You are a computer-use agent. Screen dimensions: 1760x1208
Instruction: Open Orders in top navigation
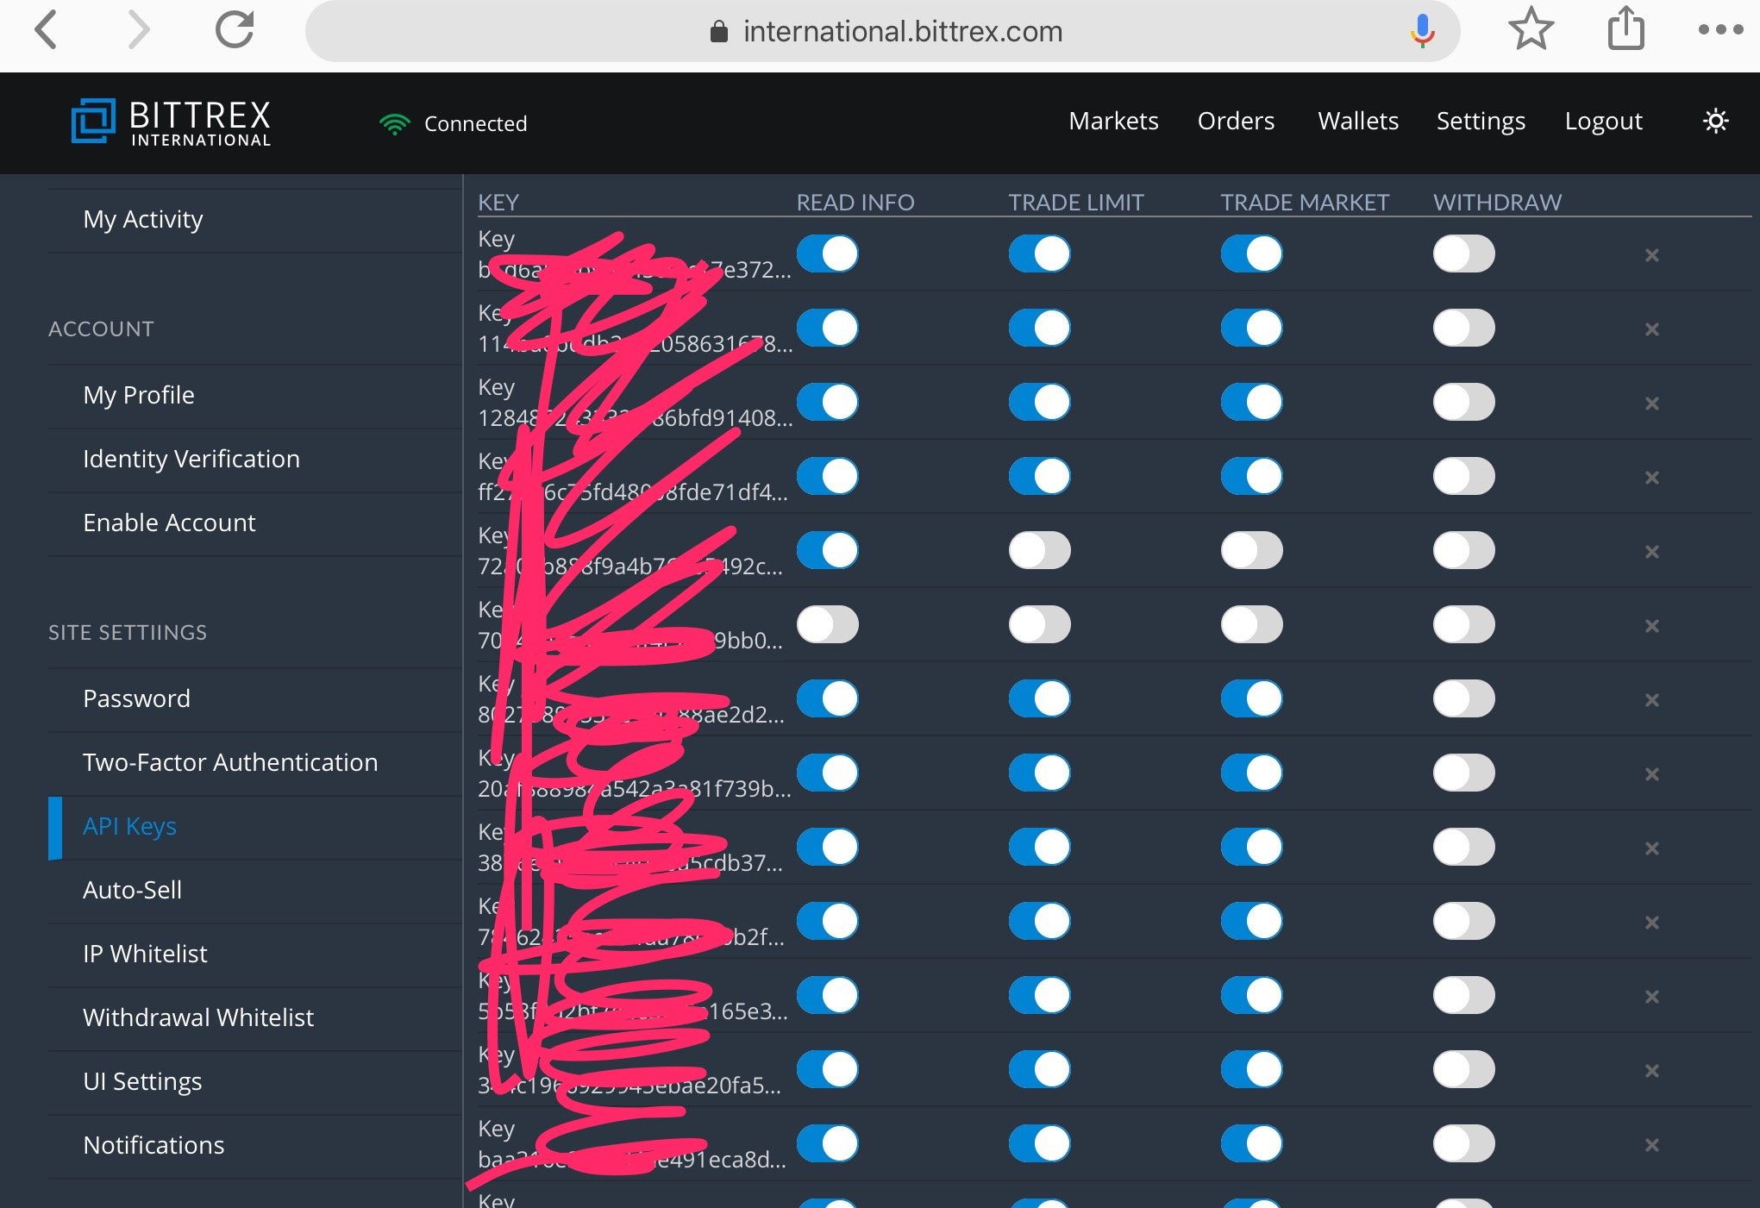tap(1236, 121)
